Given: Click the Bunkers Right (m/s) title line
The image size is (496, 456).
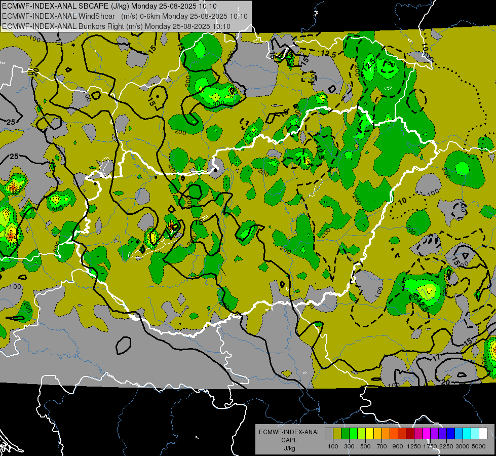Looking at the screenshot, I should pos(116,26).
